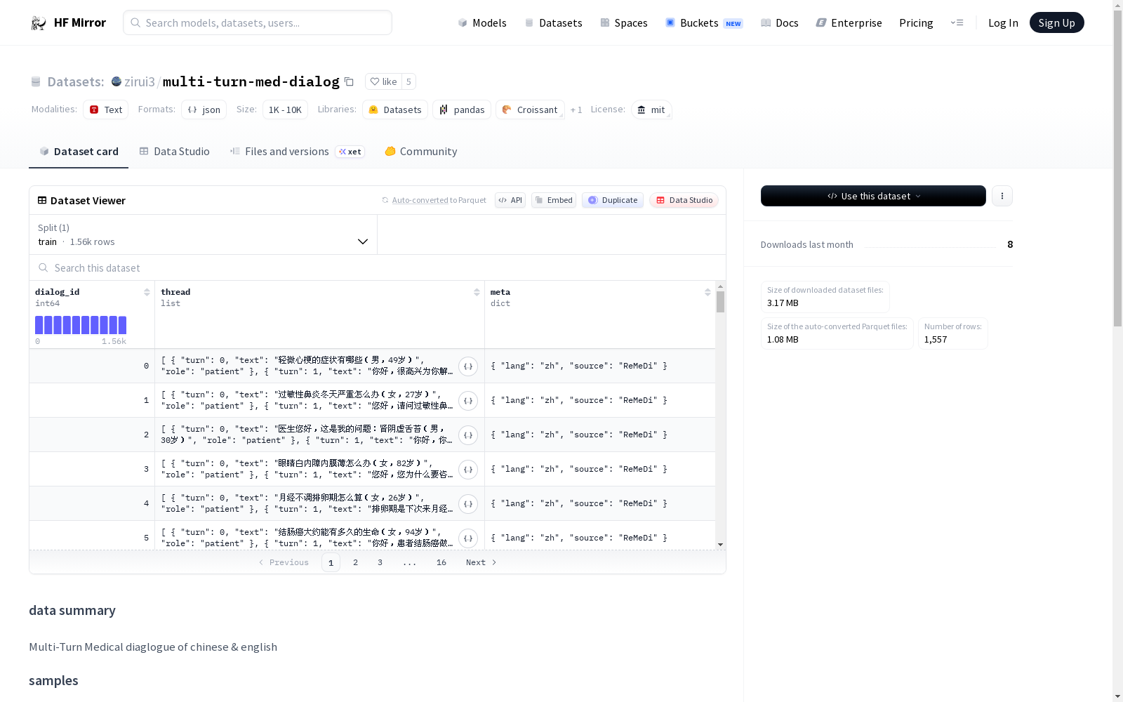The height and width of the screenshot is (702, 1123).
Task: Show the +1 more libraries
Action: (x=576, y=110)
